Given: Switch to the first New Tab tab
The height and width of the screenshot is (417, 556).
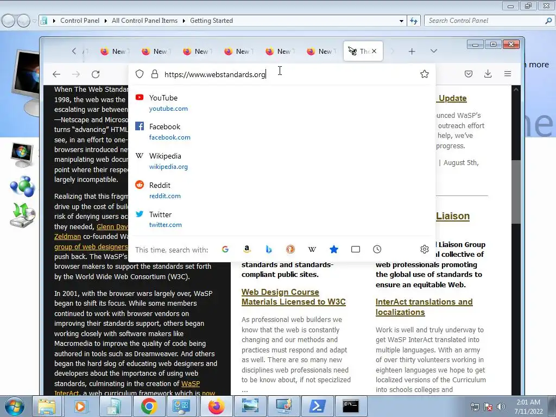Looking at the screenshot, I should coord(114,52).
